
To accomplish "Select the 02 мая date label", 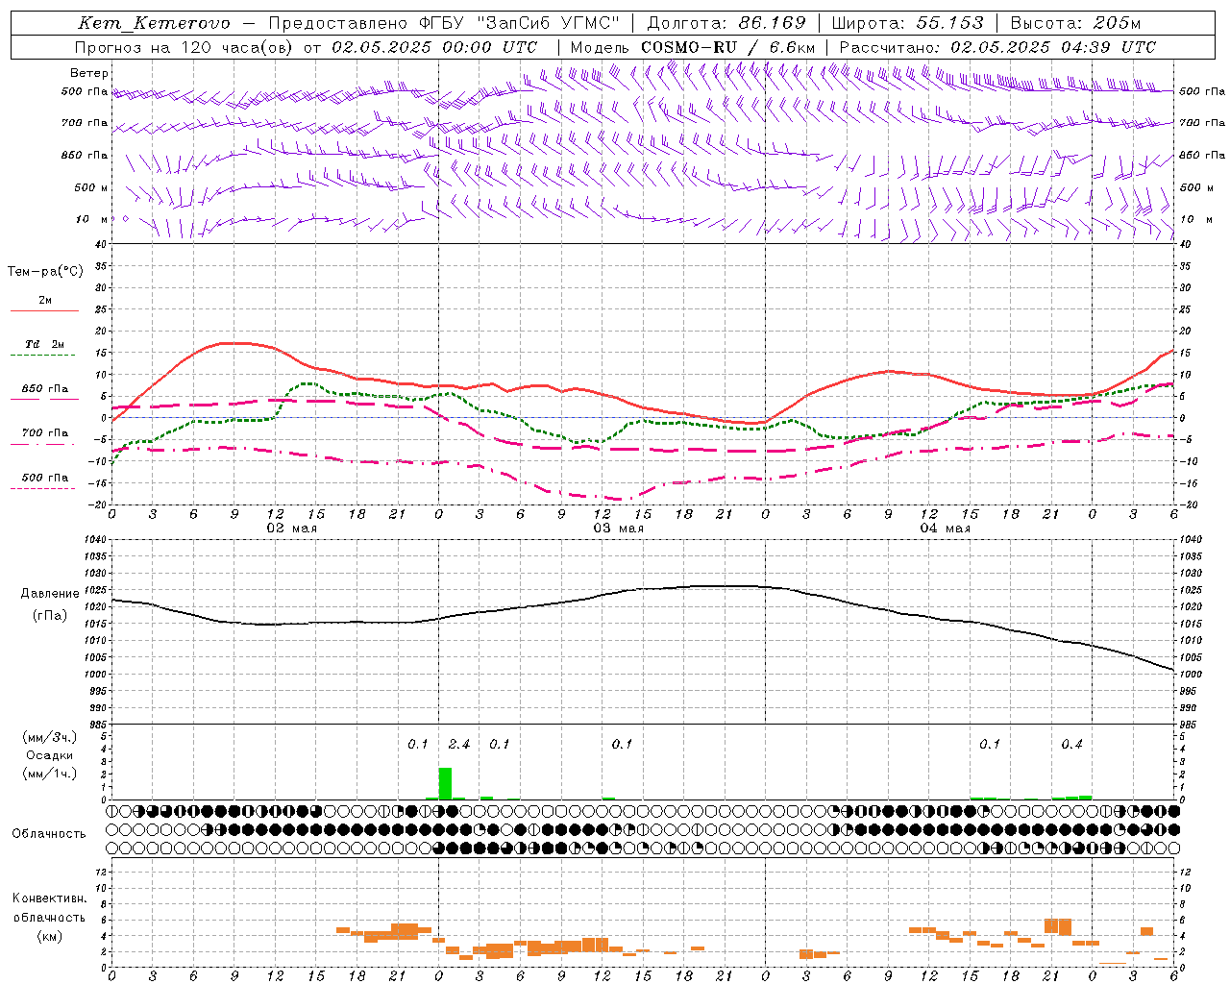I will point(291,529).
